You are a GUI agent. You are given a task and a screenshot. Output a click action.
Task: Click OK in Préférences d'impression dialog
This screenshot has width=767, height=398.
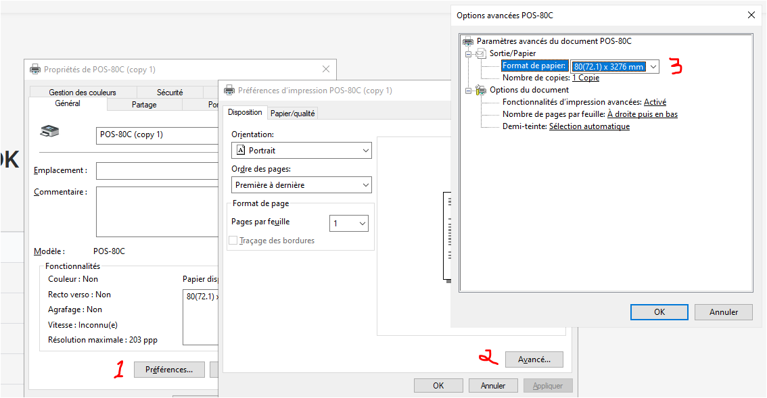(438, 385)
